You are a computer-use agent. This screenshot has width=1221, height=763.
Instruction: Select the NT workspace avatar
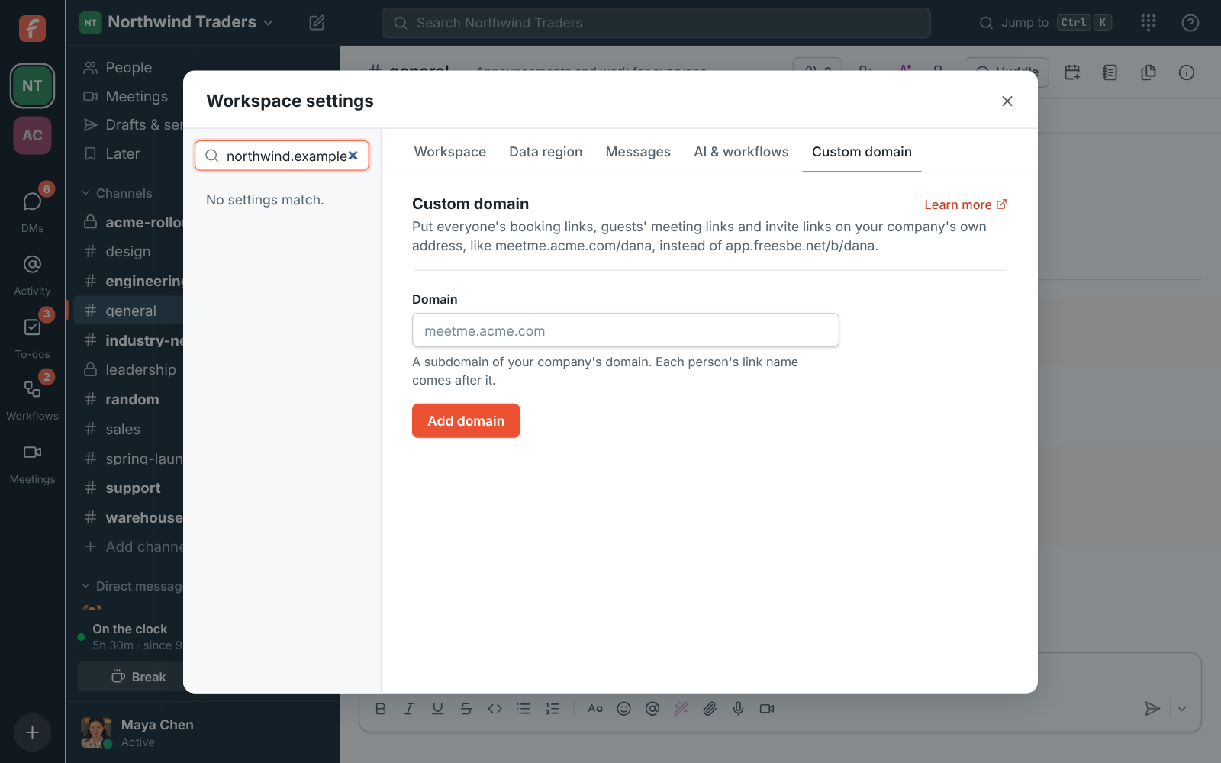point(32,85)
